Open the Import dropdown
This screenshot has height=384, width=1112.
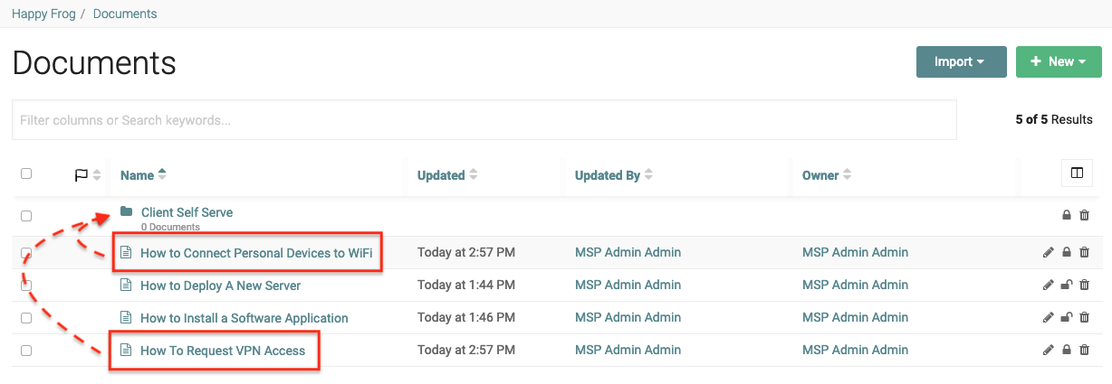pos(961,62)
